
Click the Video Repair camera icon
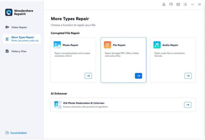(7, 27)
